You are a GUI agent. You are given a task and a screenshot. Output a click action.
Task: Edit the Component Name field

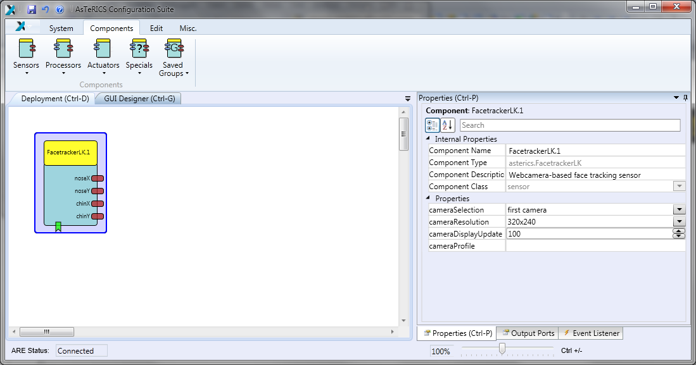(595, 151)
